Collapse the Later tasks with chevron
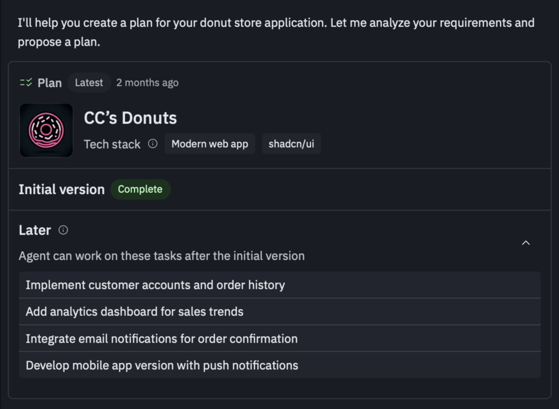 pos(526,243)
